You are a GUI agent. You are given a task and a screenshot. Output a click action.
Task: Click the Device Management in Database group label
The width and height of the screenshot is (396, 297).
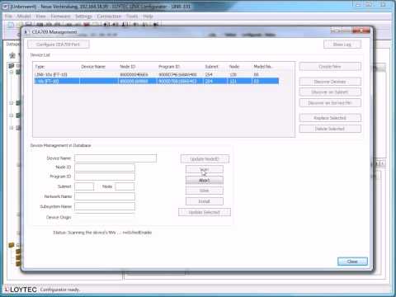60,145
